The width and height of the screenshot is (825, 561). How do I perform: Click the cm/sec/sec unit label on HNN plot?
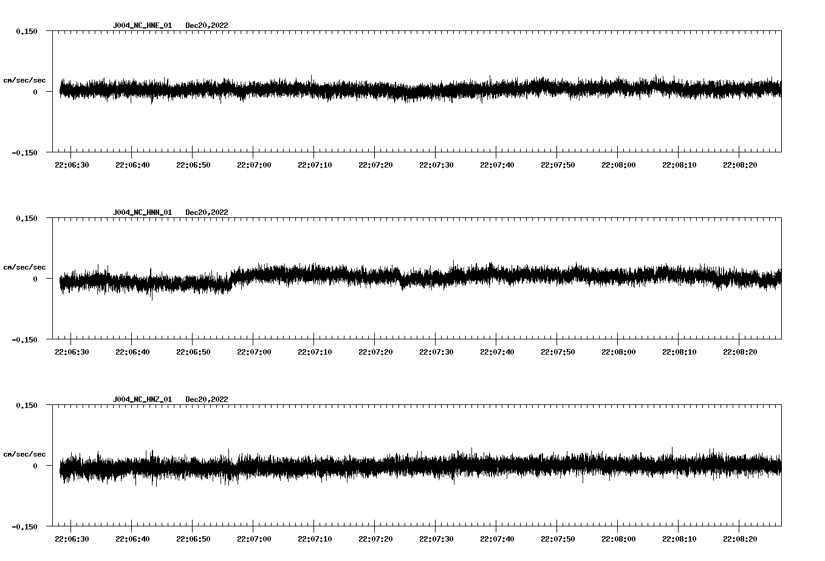[x=24, y=267]
